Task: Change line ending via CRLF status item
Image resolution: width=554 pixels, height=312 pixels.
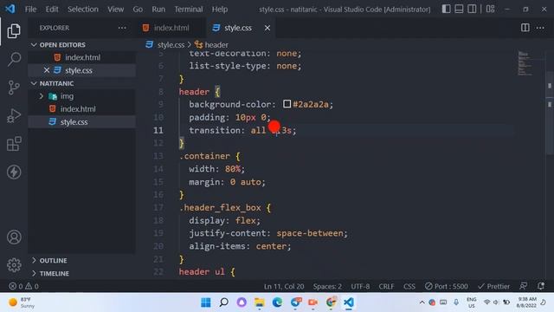Action: pos(386,286)
